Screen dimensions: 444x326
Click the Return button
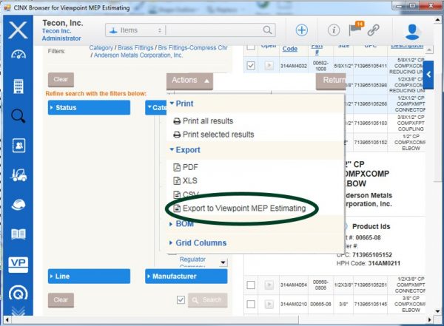[331, 81]
